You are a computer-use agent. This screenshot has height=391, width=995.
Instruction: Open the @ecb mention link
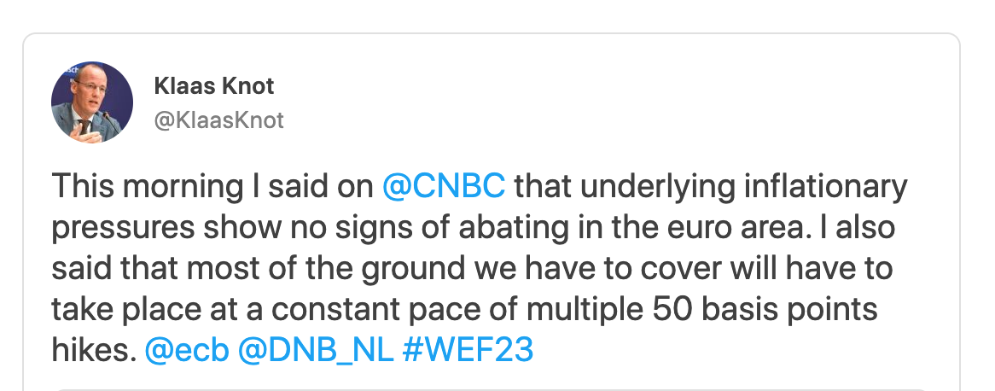coord(187,350)
